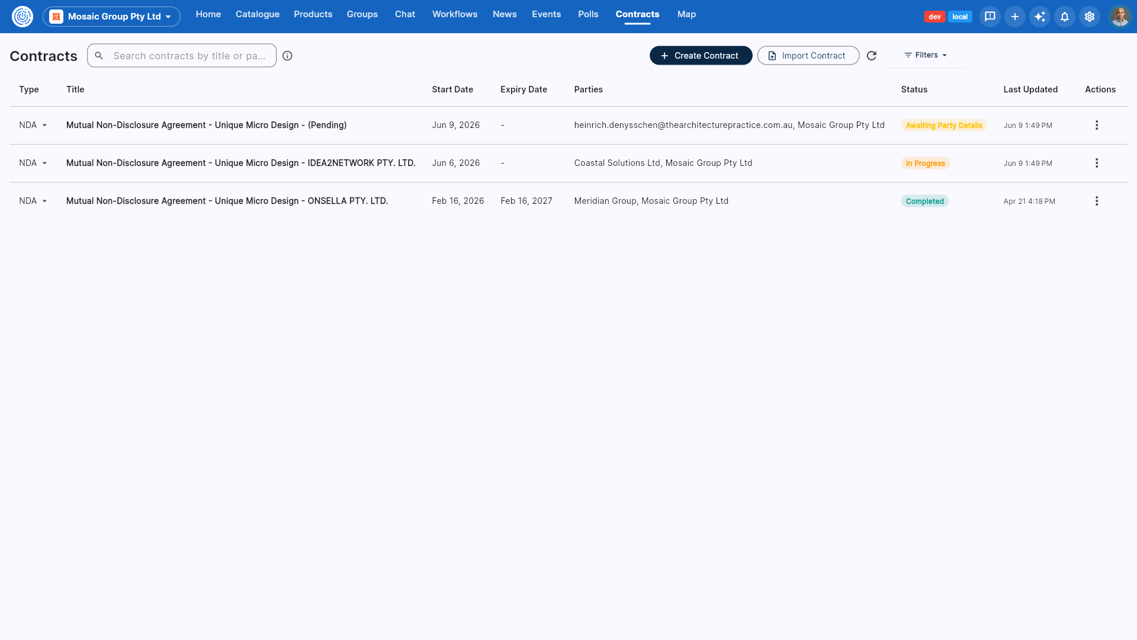Click the In Progress status badge
The image size is (1137, 640).
(x=925, y=163)
